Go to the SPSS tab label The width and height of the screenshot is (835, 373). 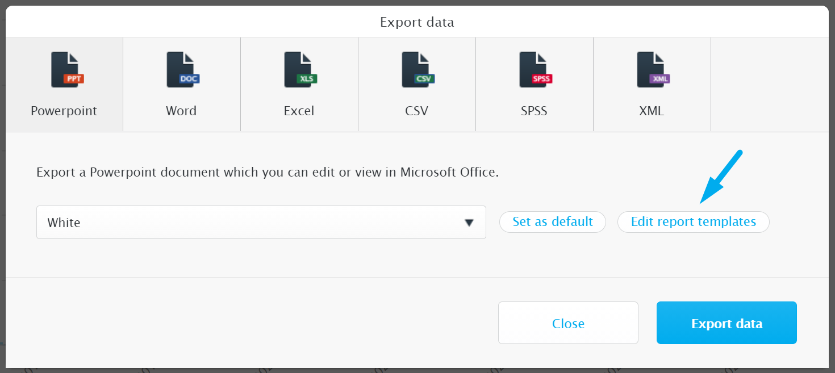pyautogui.click(x=534, y=111)
